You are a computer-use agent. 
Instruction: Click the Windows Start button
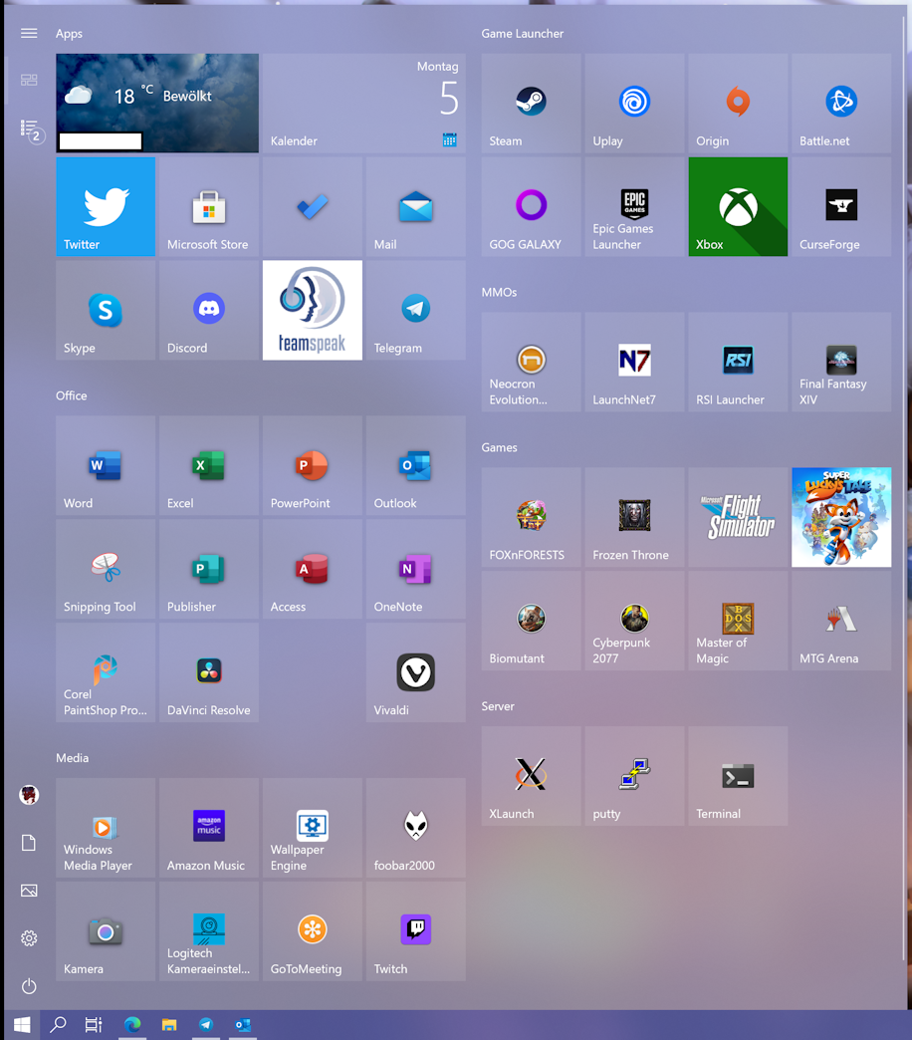pyautogui.click(x=22, y=1025)
